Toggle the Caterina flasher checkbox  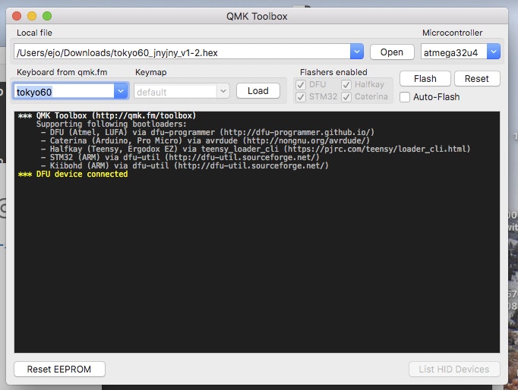pyautogui.click(x=347, y=96)
